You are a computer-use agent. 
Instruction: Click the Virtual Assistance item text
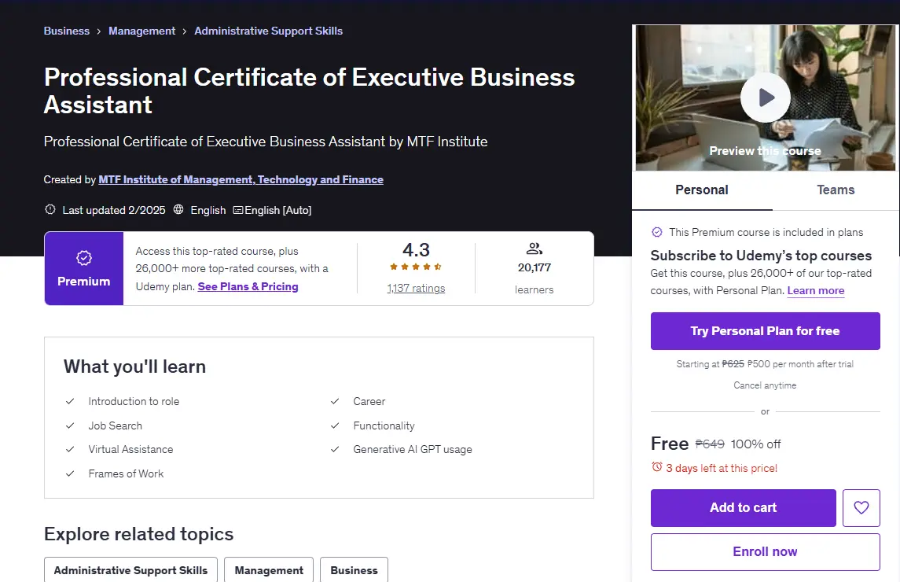click(130, 449)
